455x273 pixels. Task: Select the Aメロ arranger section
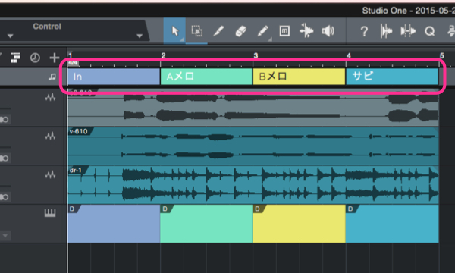[x=206, y=77]
